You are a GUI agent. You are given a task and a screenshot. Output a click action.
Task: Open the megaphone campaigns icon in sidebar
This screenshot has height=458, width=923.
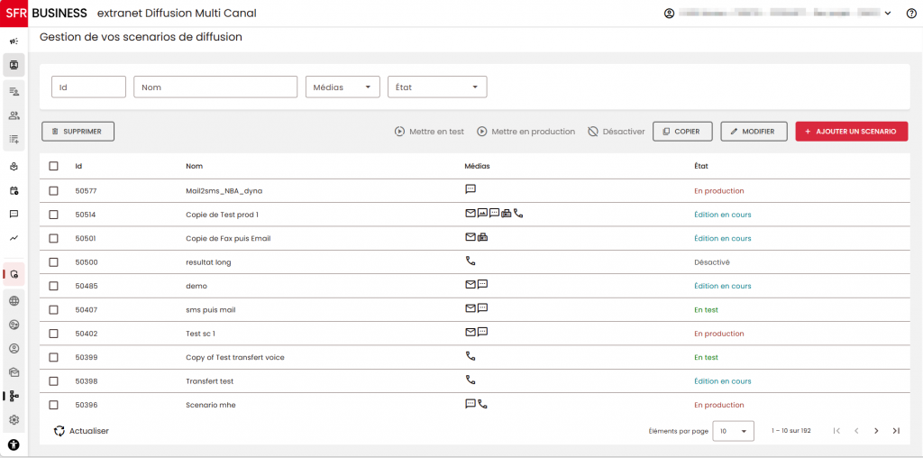click(x=14, y=41)
